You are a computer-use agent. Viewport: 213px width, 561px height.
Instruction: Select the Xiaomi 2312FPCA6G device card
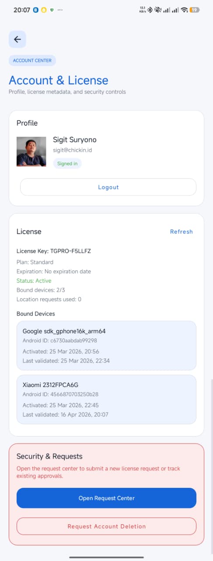106,399
